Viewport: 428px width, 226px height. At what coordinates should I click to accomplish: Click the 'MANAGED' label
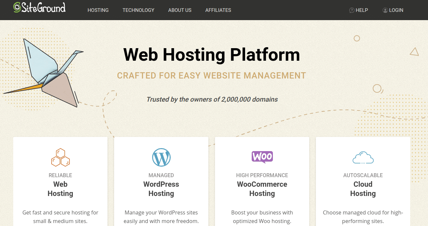pyautogui.click(x=161, y=175)
